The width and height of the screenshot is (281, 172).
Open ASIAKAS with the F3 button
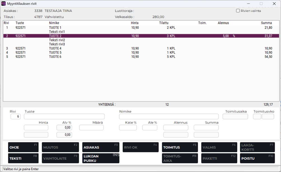pyautogui.click(x=100, y=147)
